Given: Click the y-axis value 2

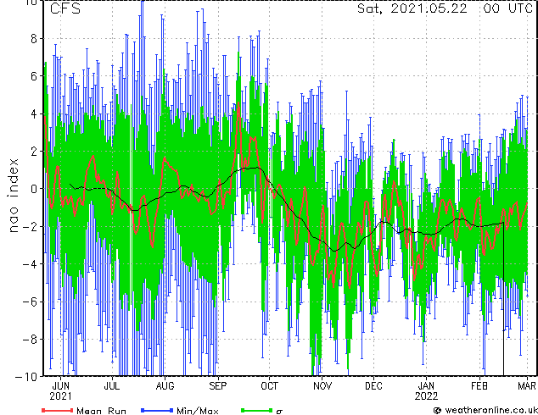Looking at the screenshot, I should 34,152.
